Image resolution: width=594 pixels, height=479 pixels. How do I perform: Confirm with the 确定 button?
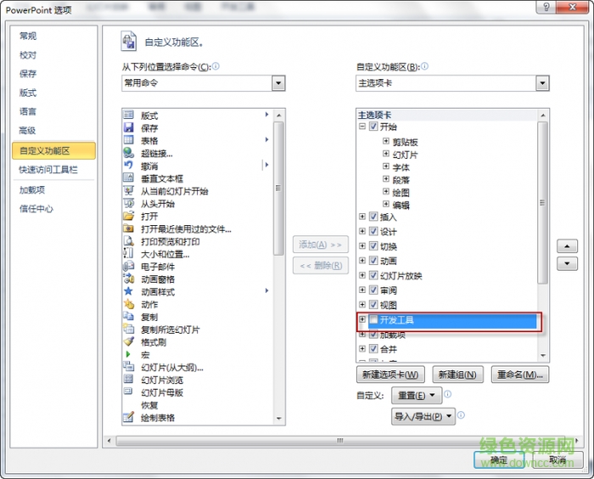[x=499, y=460]
